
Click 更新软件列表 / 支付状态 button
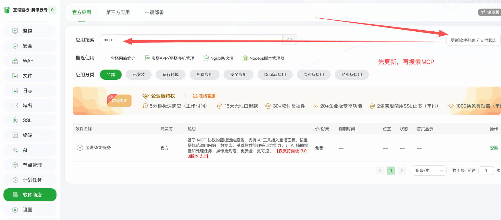point(473,40)
